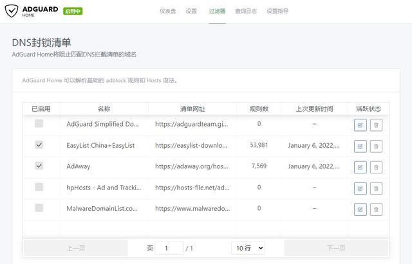
Task: Delete the hpHosts - Ad and Tracki... filter
Action: click(376, 188)
